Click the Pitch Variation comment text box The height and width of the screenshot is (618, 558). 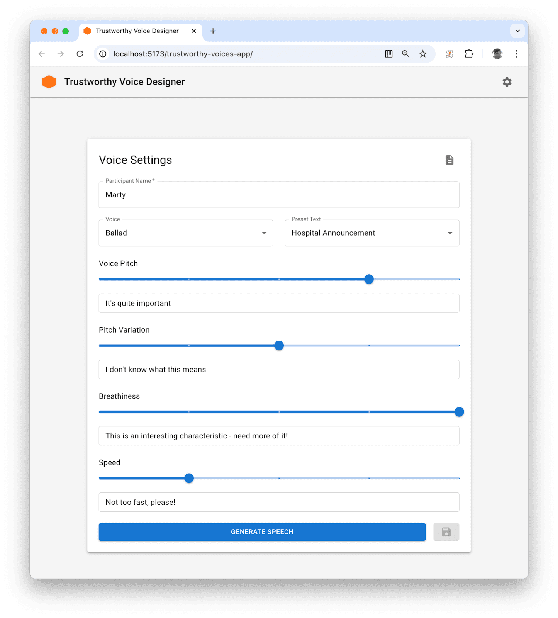(x=279, y=370)
